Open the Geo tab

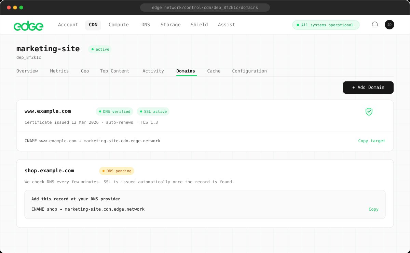tap(85, 71)
